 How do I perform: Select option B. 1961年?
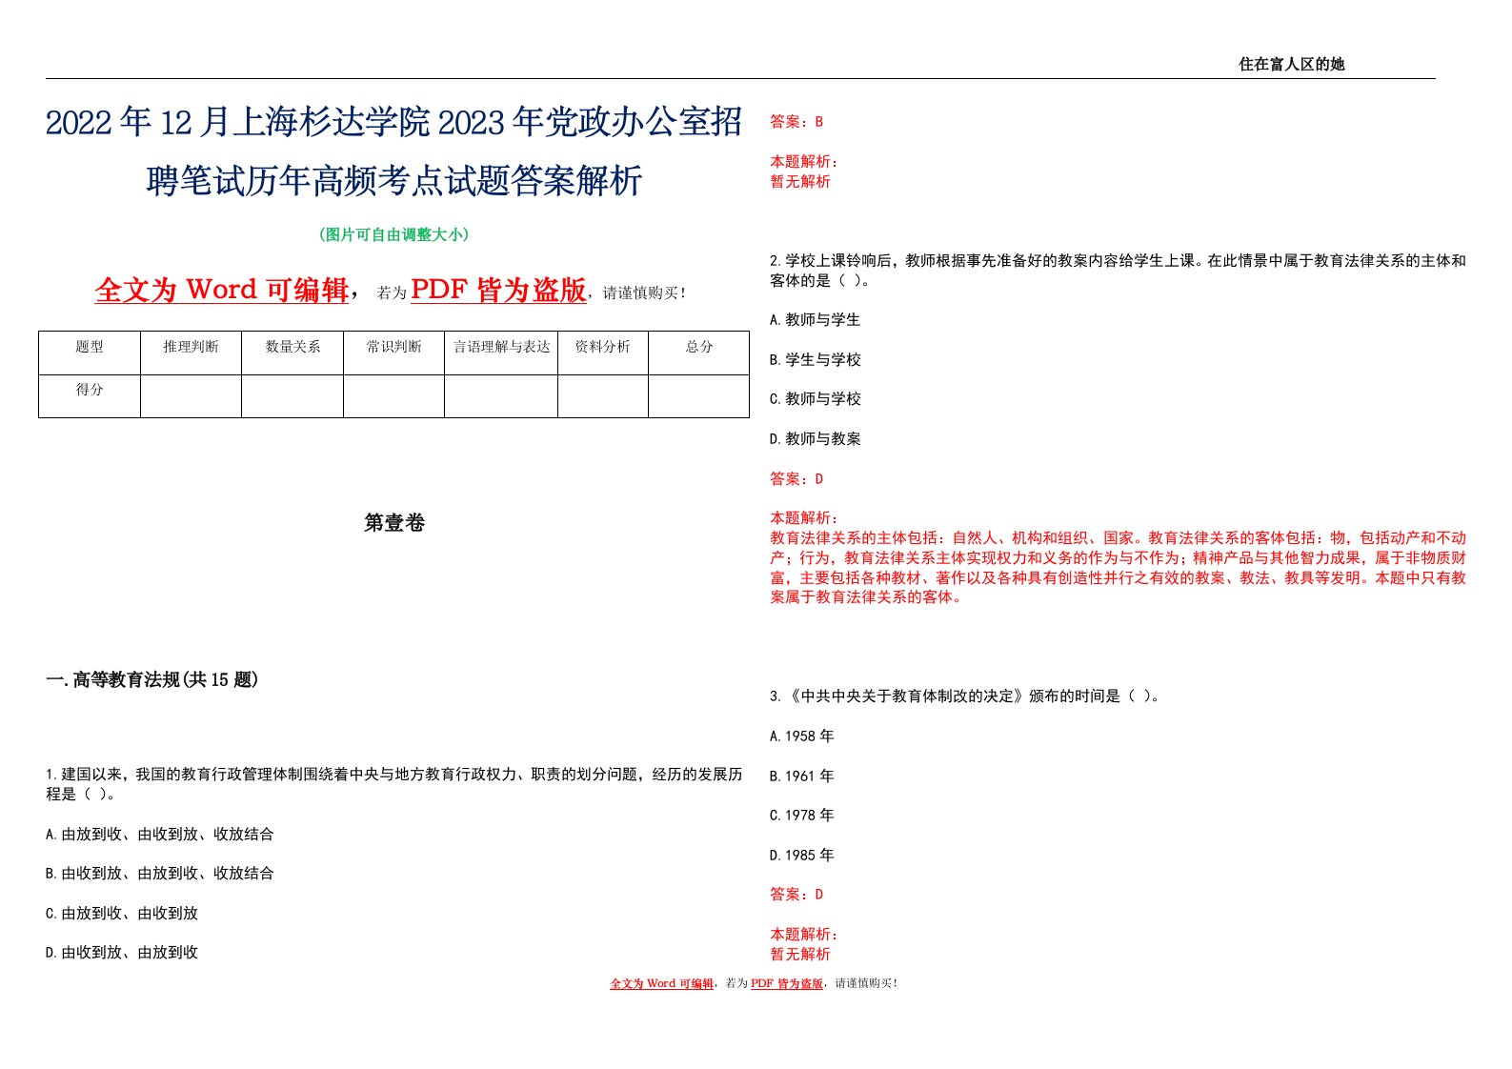(802, 777)
